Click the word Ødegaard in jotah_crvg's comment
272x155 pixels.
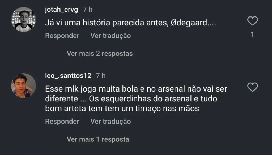pos(188,23)
